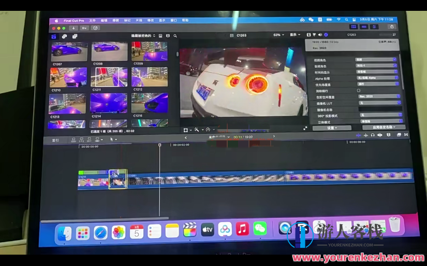This screenshot has height=266, width=427.
Task: Click the background tasks checkmark icon
Action: click(96, 28)
